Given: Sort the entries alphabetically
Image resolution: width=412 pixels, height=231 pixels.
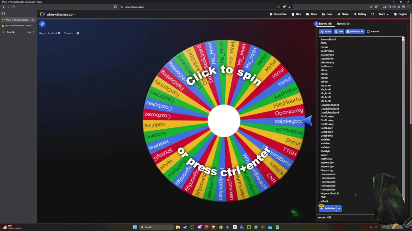Looking at the screenshot, I should pyautogui.click(x=339, y=31).
